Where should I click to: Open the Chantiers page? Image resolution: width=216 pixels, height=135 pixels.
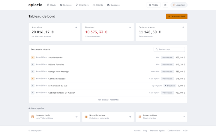tap(82, 5)
